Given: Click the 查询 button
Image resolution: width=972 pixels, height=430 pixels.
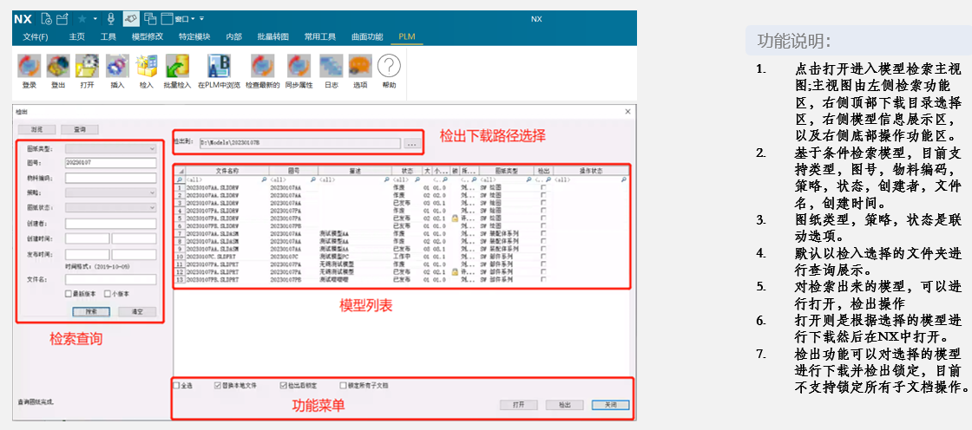Looking at the screenshot, I should point(79,129).
